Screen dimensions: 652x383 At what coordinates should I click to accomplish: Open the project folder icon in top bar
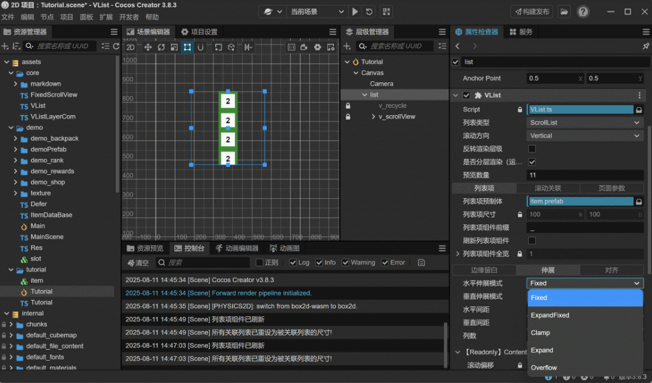pyautogui.click(x=564, y=12)
